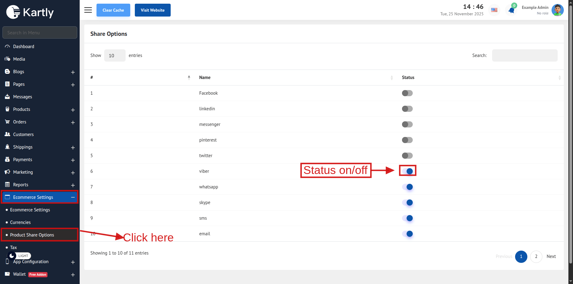Open Dashboard from the sidebar
The height and width of the screenshot is (284, 573).
24,47
